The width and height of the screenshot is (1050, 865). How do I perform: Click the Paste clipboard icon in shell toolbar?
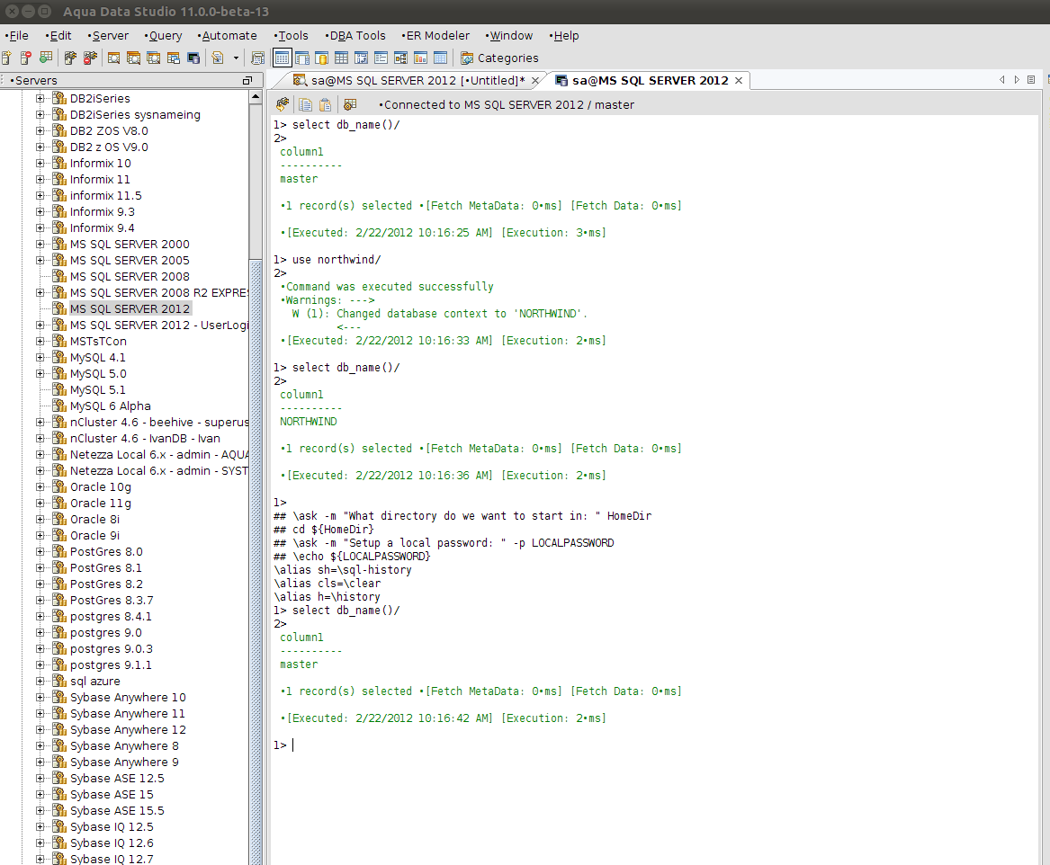[x=326, y=104]
